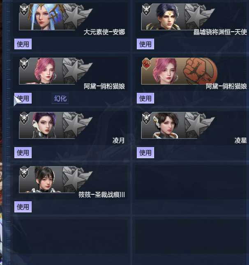Click large silver star emblem on 凌月 card

click(x=77, y=125)
